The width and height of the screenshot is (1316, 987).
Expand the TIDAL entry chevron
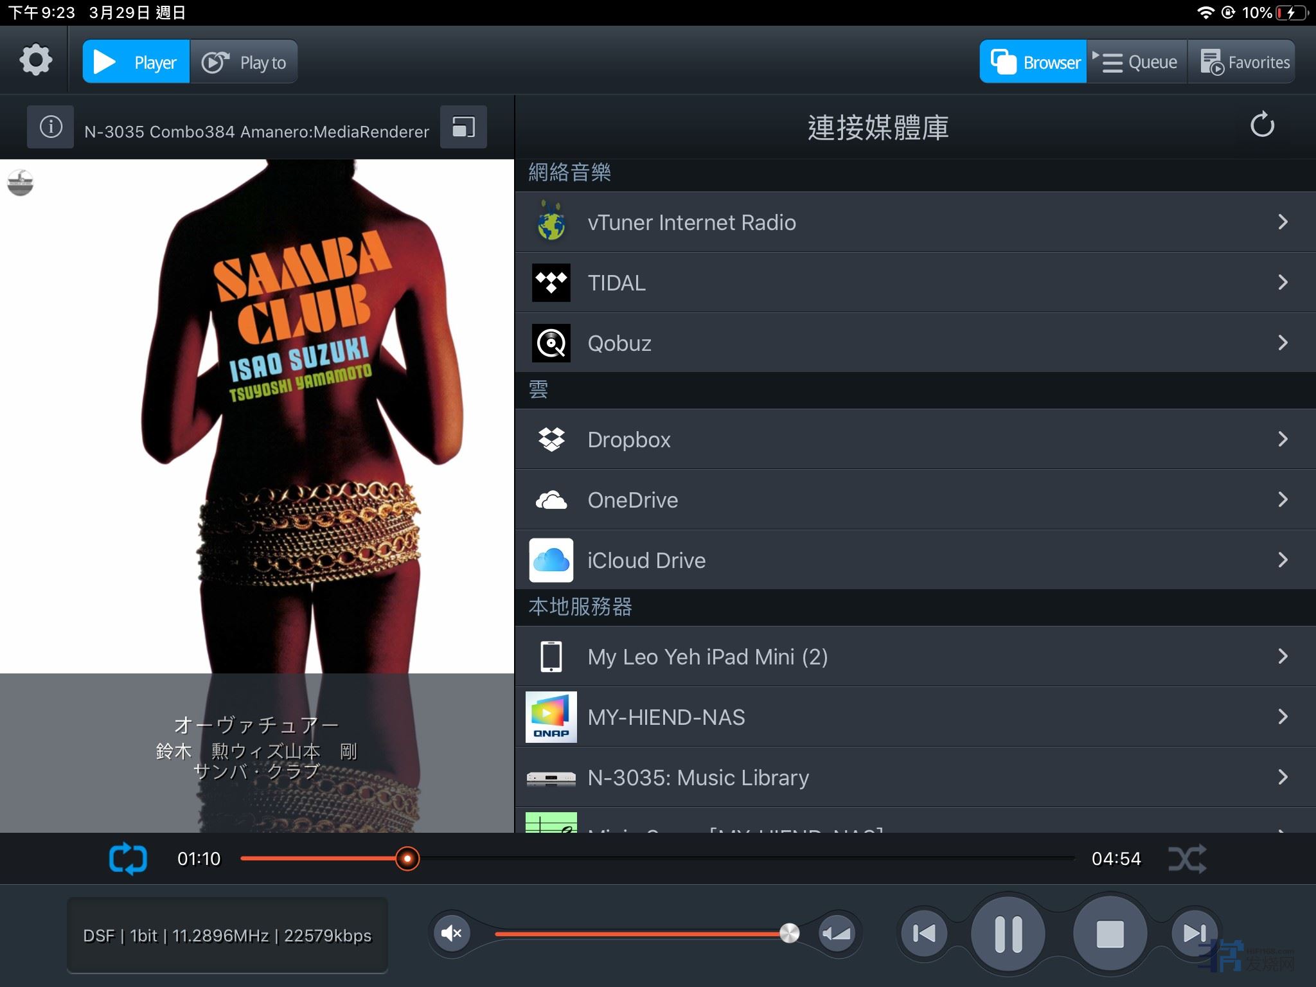click(x=1283, y=282)
